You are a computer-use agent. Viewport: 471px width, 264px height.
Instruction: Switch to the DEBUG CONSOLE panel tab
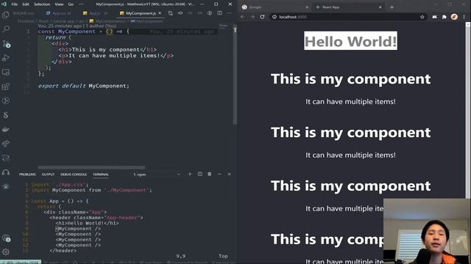tap(74, 175)
